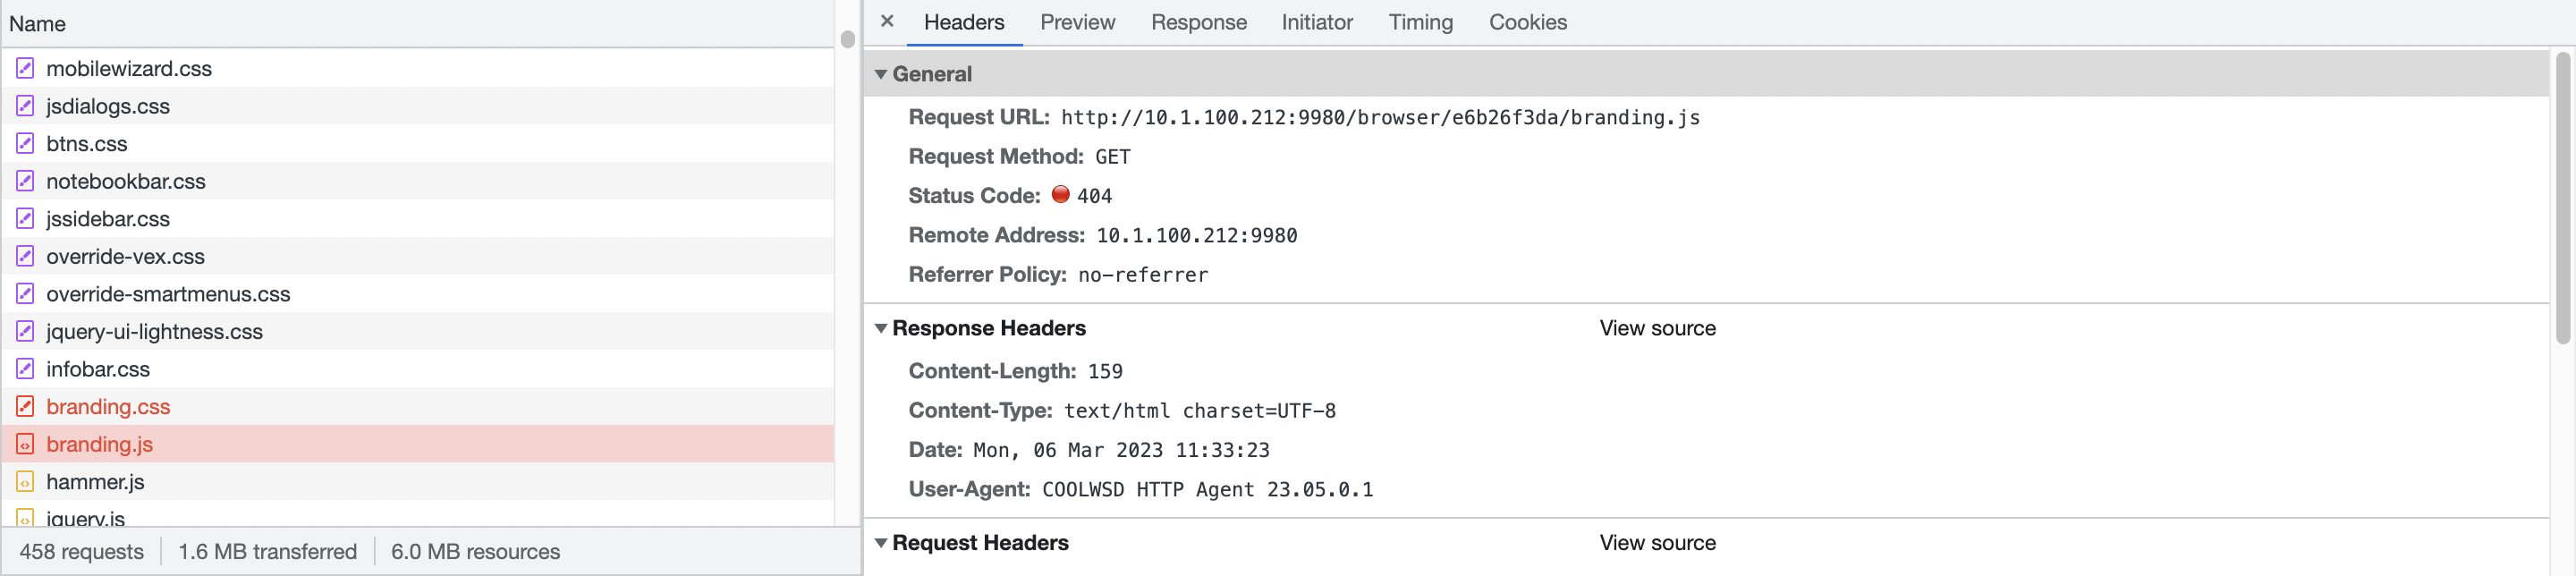This screenshot has width=2576, height=576.
Task: Click the 458 requests summary text
Action: 82,551
